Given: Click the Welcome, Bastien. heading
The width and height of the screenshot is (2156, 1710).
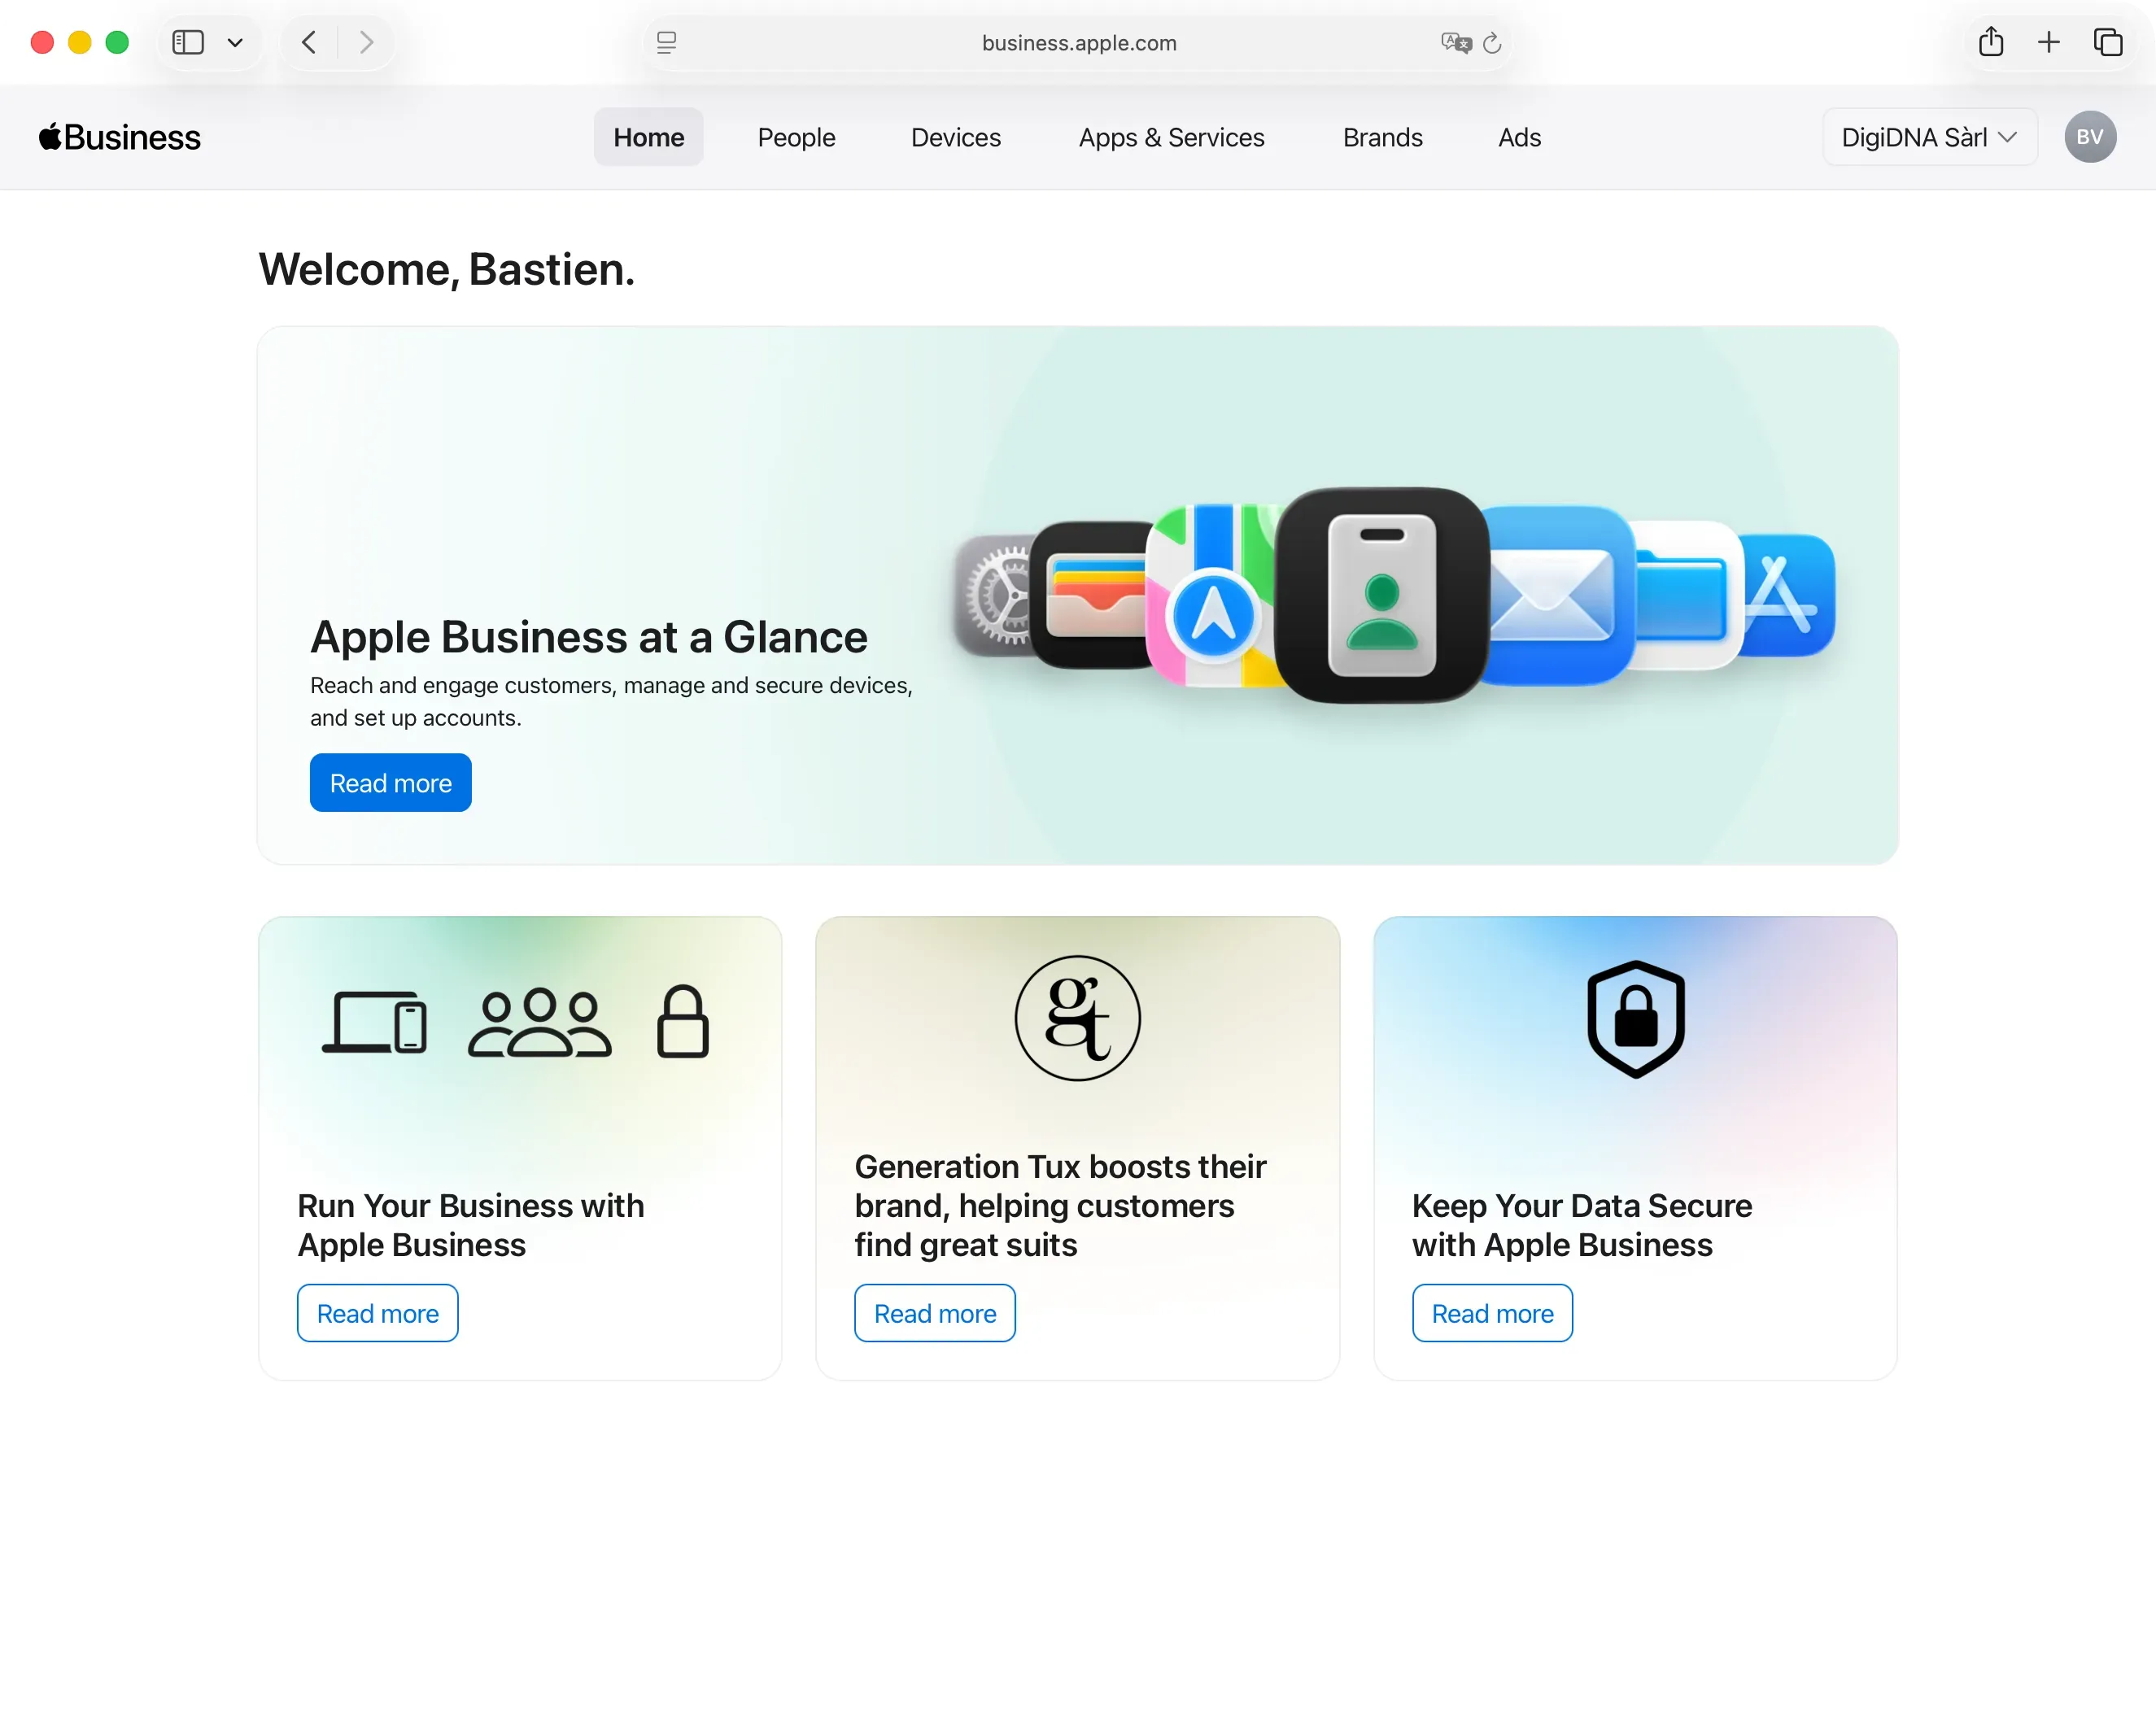Looking at the screenshot, I should tap(447, 269).
